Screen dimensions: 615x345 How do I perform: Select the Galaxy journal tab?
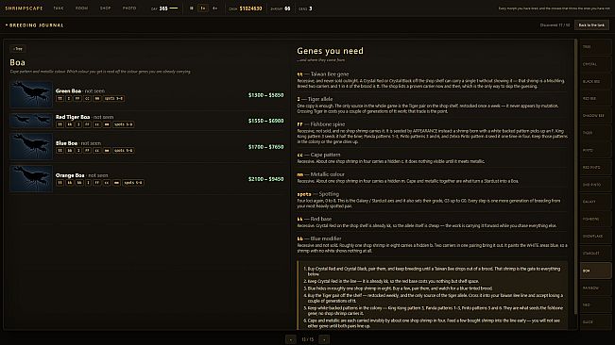pos(595,202)
